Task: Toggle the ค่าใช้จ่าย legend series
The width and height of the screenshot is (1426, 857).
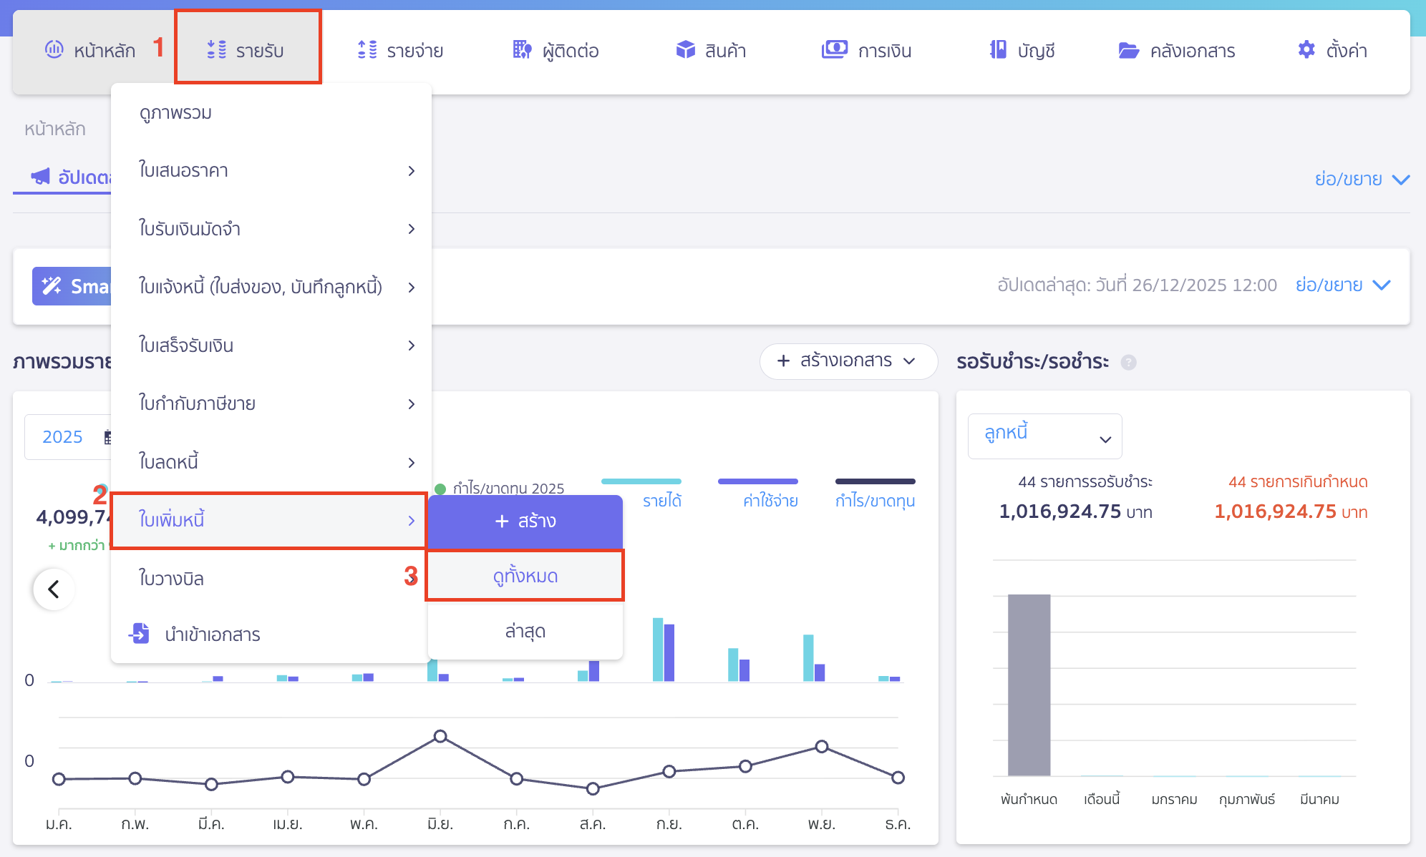Action: [770, 500]
